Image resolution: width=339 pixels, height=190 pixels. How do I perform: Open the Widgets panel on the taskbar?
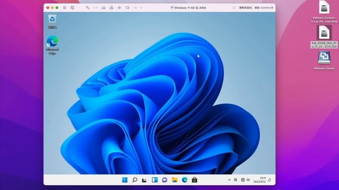(155, 180)
